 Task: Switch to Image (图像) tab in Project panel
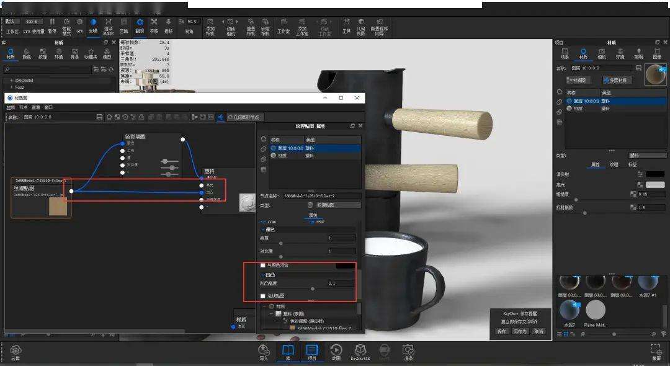tap(657, 54)
